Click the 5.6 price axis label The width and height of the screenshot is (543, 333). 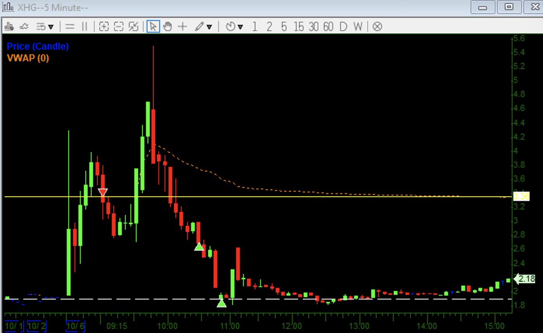pos(519,38)
